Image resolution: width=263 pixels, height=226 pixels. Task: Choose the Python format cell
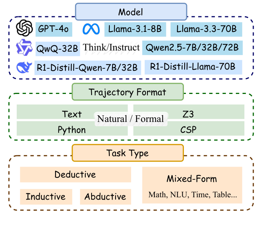(x=72, y=129)
